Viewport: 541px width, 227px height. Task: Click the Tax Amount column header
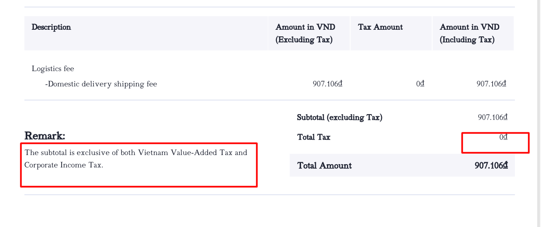(x=380, y=27)
